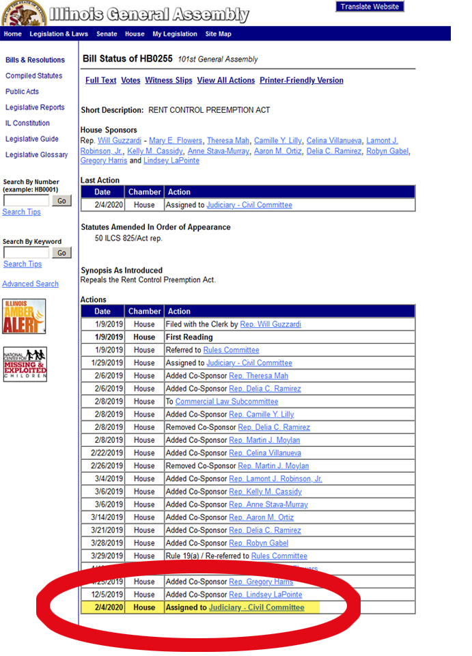Open the Illinois Amber Alert banner
The height and width of the screenshot is (656, 472).
click(x=24, y=316)
